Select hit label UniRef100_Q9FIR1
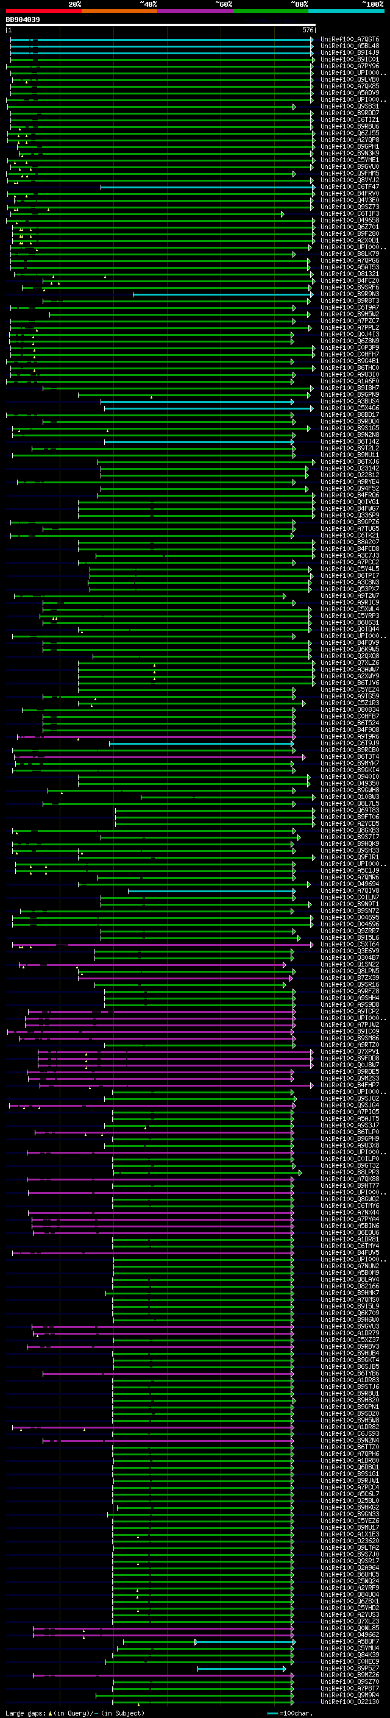The width and height of the screenshot is (390, 1718). tap(350, 857)
